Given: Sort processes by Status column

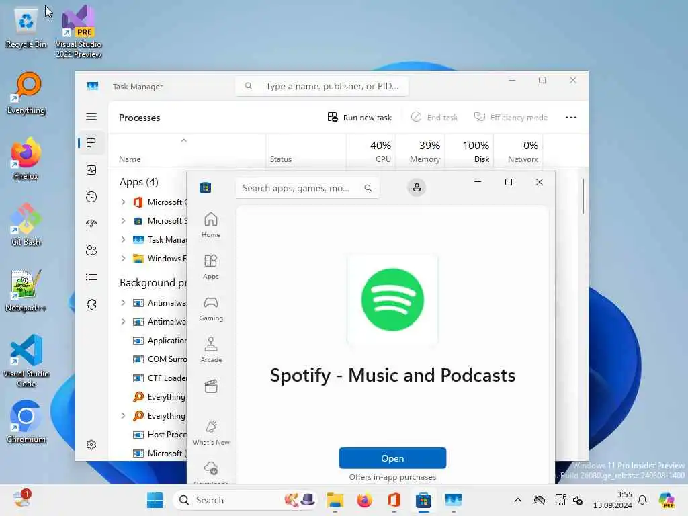Looking at the screenshot, I should click(306, 150).
